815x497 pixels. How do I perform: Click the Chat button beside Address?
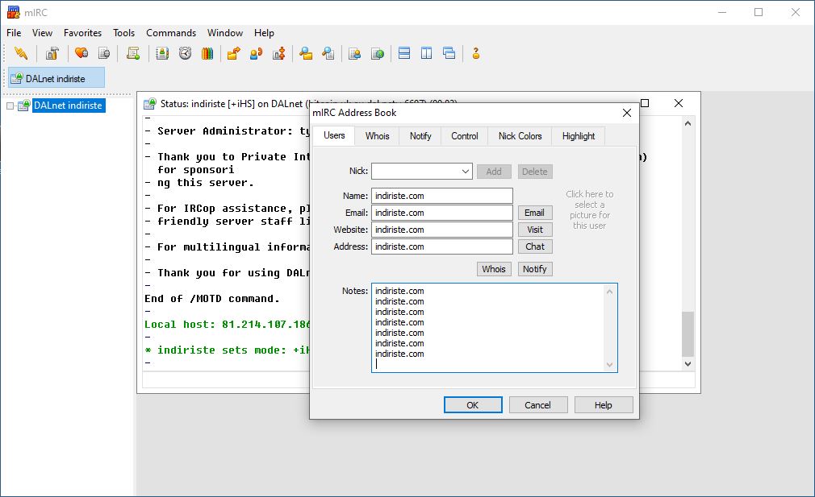[x=535, y=246]
